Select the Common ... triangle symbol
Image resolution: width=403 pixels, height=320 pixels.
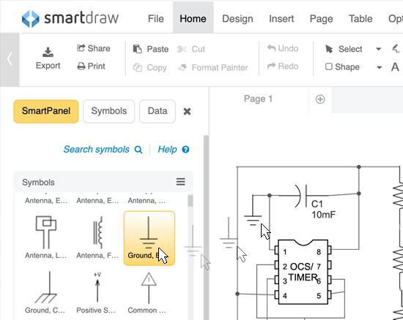tap(148, 292)
